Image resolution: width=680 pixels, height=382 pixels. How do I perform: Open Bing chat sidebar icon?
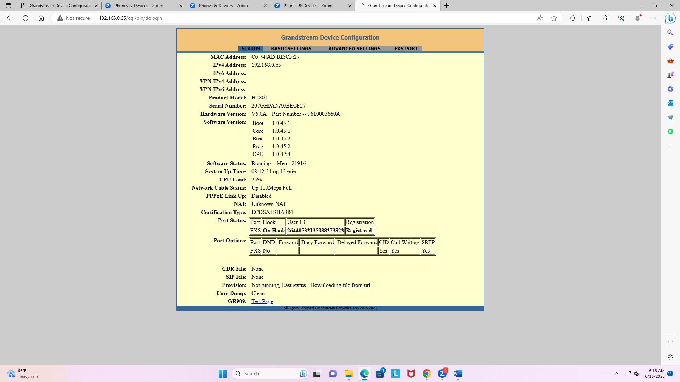tap(670, 18)
